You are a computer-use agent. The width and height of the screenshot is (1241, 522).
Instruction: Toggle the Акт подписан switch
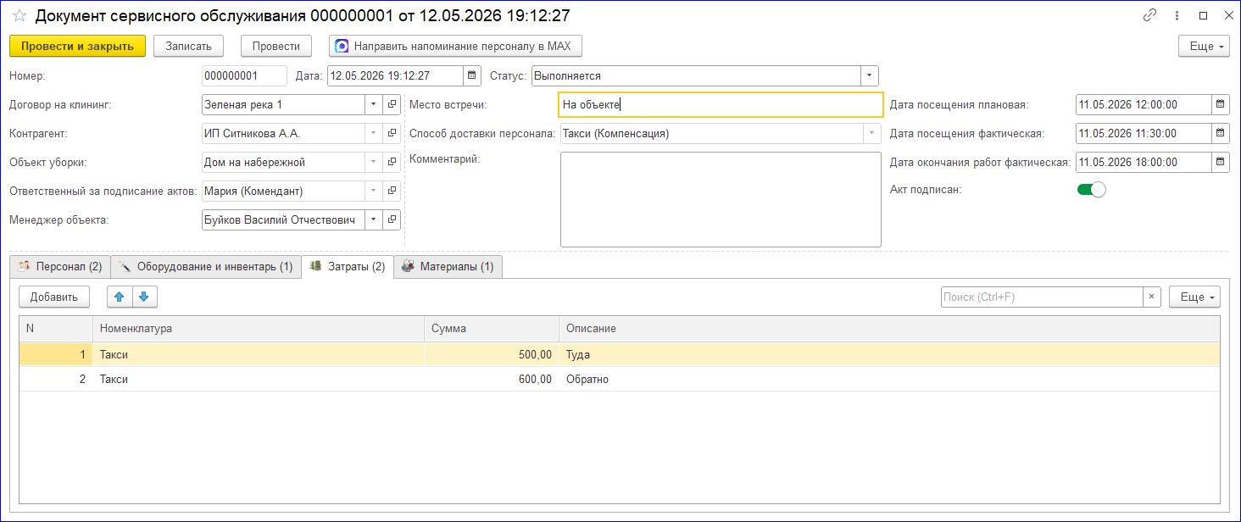click(1092, 190)
